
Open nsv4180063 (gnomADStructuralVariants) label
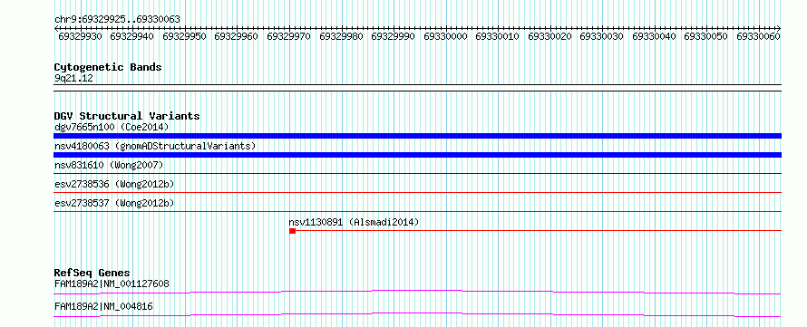155,146
